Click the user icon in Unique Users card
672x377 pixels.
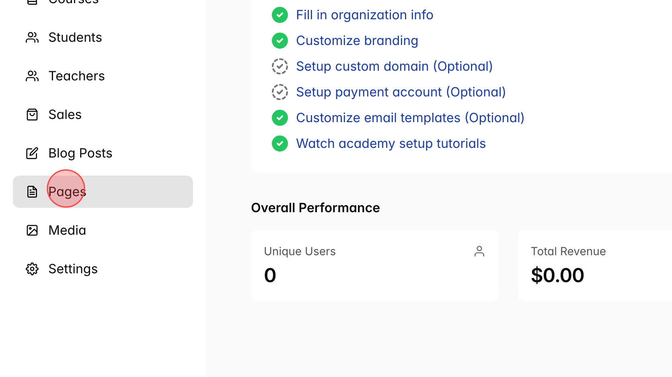coord(479,251)
